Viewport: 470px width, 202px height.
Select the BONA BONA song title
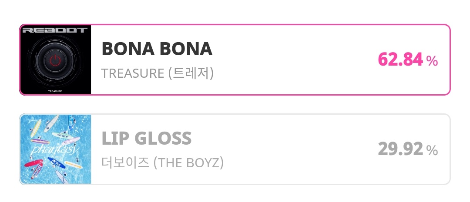click(157, 49)
